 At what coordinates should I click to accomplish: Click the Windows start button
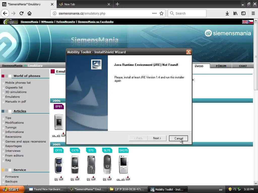[12, 189]
